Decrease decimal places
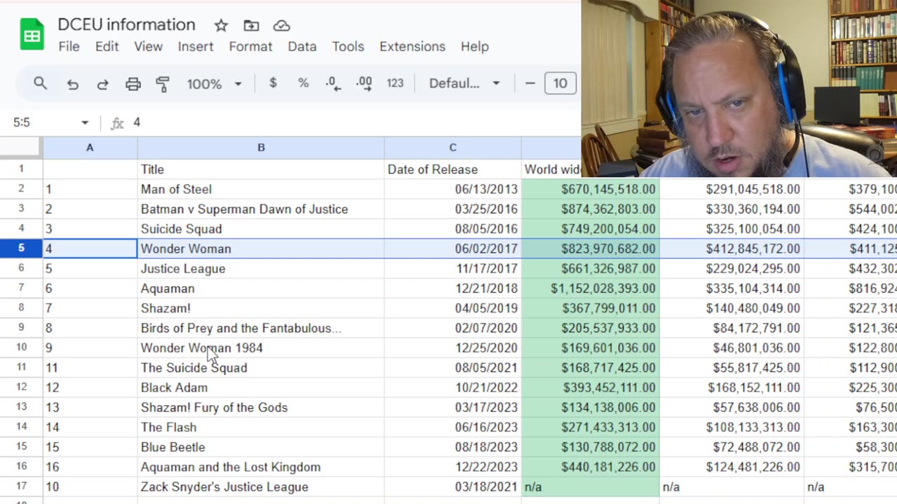The image size is (897, 504). click(334, 83)
